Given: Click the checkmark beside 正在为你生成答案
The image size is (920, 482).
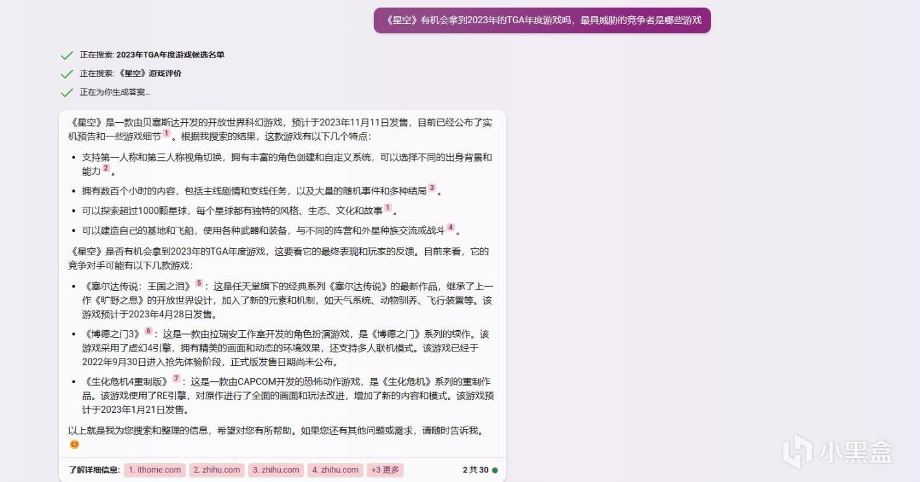Looking at the screenshot, I should tap(67, 92).
